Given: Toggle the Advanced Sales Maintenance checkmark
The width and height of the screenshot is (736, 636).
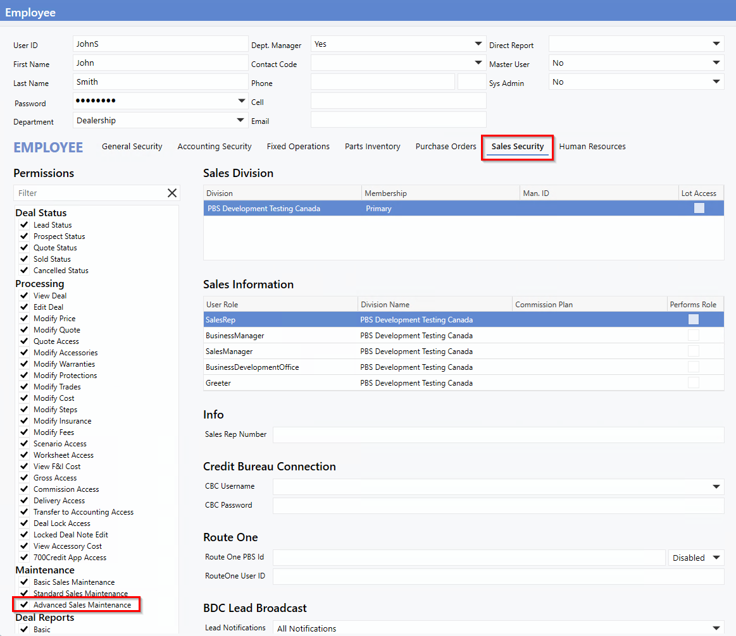Looking at the screenshot, I should [x=24, y=605].
